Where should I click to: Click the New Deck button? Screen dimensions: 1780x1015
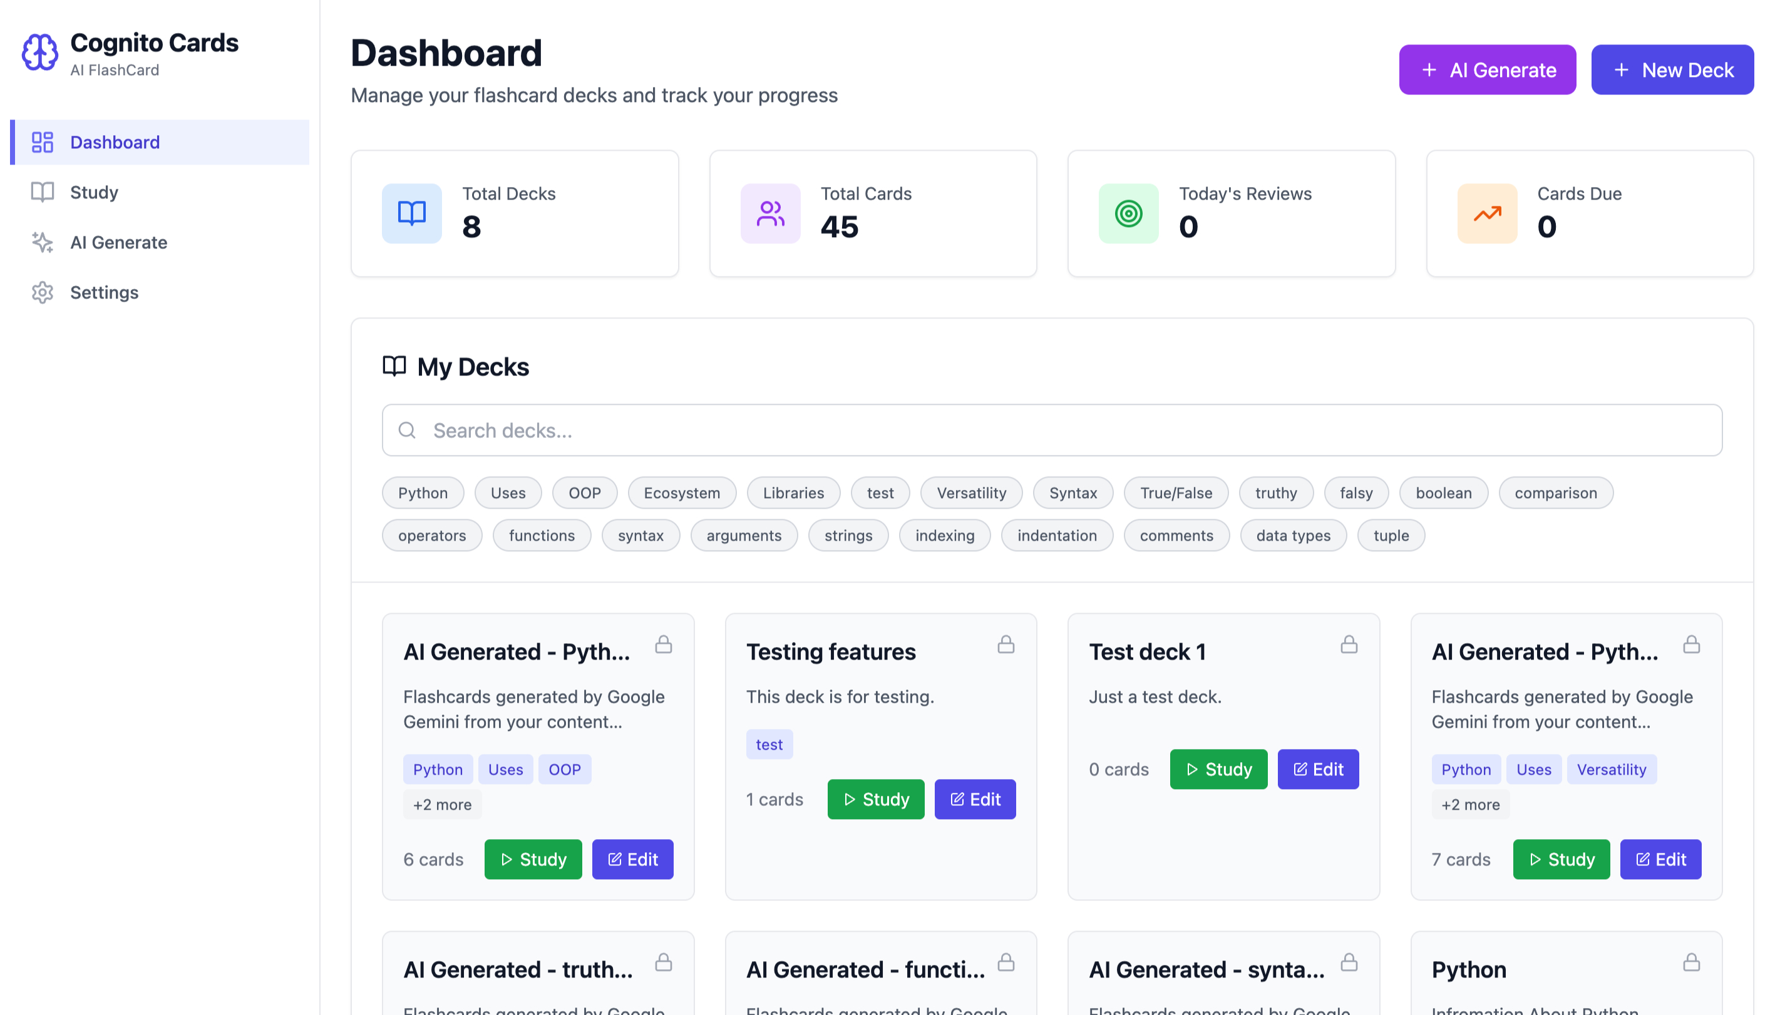[1672, 69]
